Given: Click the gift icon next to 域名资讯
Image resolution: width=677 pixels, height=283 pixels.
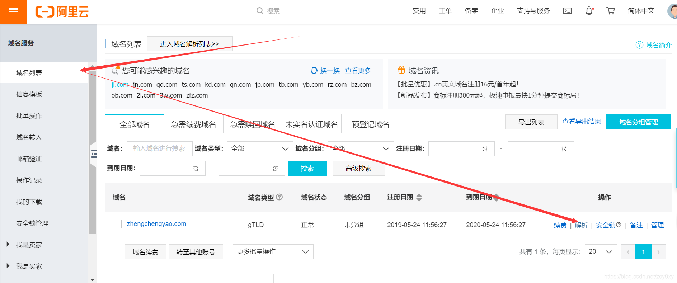Looking at the screenshot, I should coord(401,70).
